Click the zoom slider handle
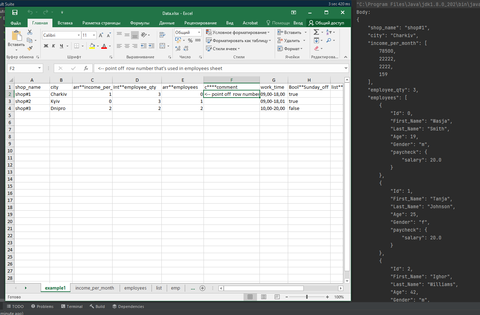Viewport: 480px width, 315px height. coord(307,297)
